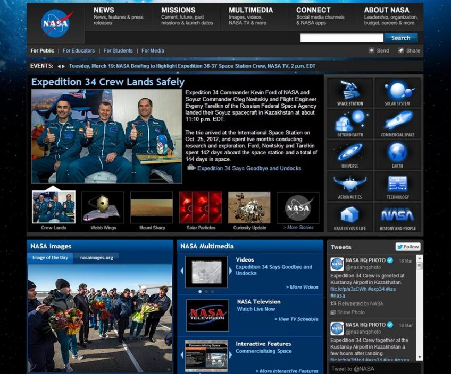Open Expedition 34 Says Goodbye and Undocks link
Image resolution: width=451 pixels, height=374 pixels.
click(249, 168)
